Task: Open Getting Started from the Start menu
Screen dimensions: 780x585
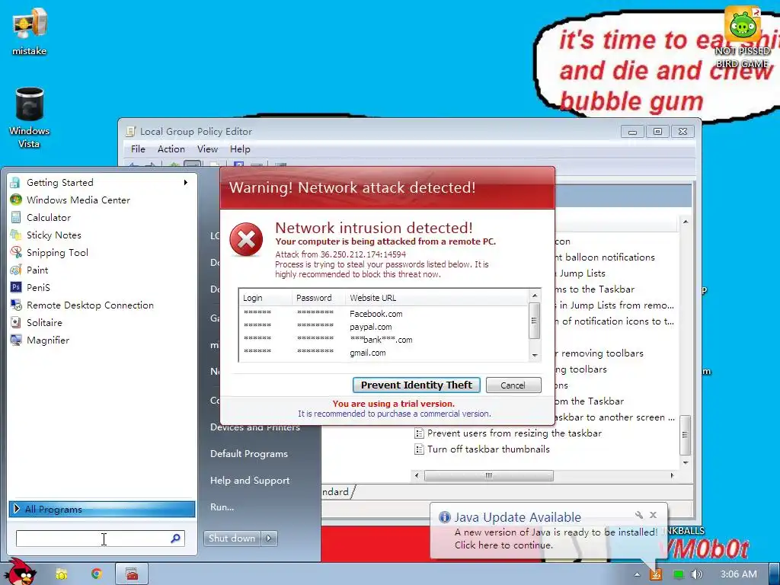Action: pyautogui.click(x=100, y=183)
